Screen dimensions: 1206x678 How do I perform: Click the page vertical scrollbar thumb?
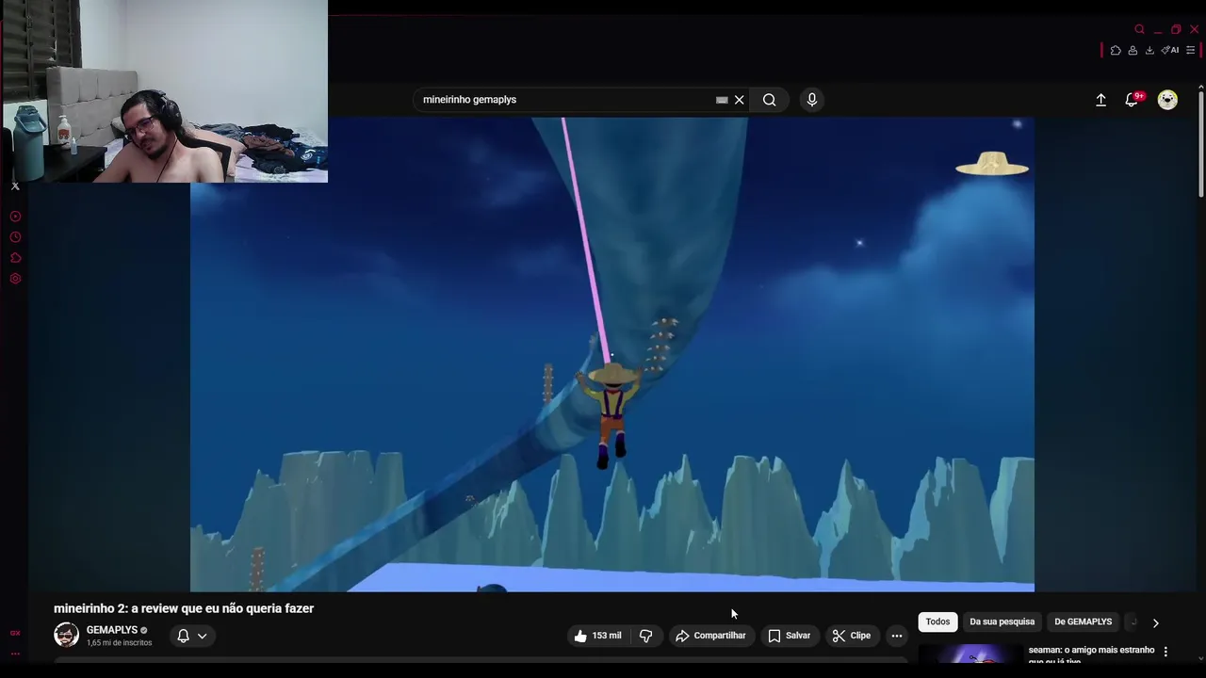coord(1200,146)
